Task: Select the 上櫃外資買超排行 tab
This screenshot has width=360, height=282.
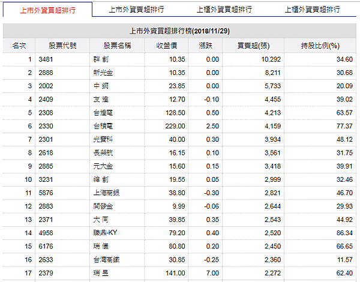Action: pyautogui.click(x=224, y=10)
